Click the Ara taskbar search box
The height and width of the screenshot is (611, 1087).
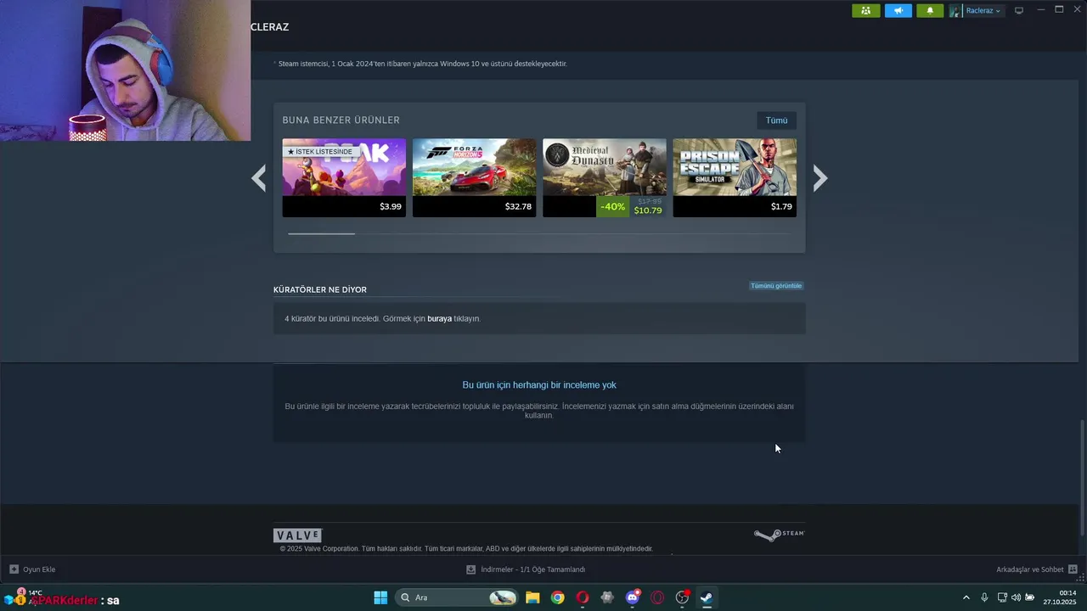457,597
